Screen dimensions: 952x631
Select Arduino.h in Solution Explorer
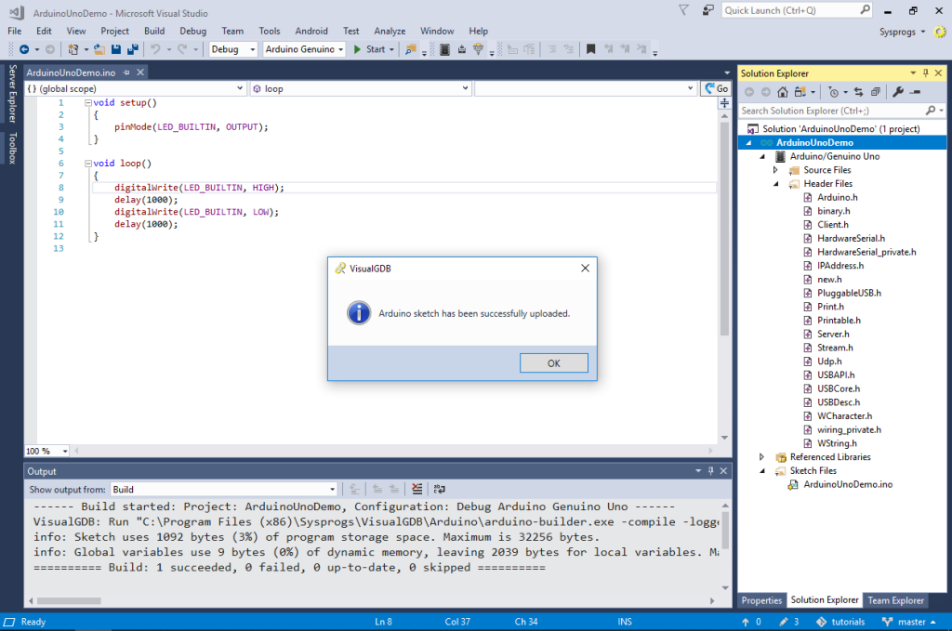pos(838,197)
